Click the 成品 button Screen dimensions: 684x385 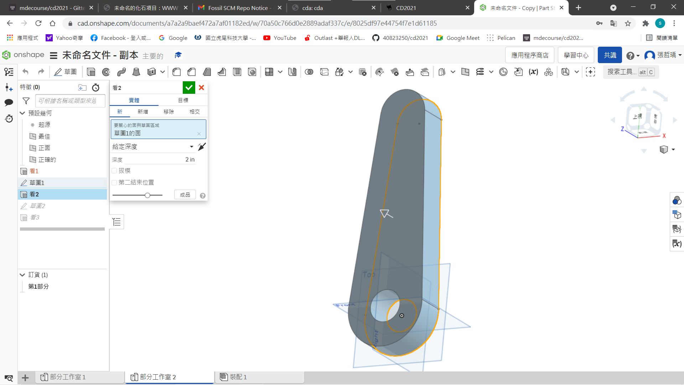tap(185, 195)
